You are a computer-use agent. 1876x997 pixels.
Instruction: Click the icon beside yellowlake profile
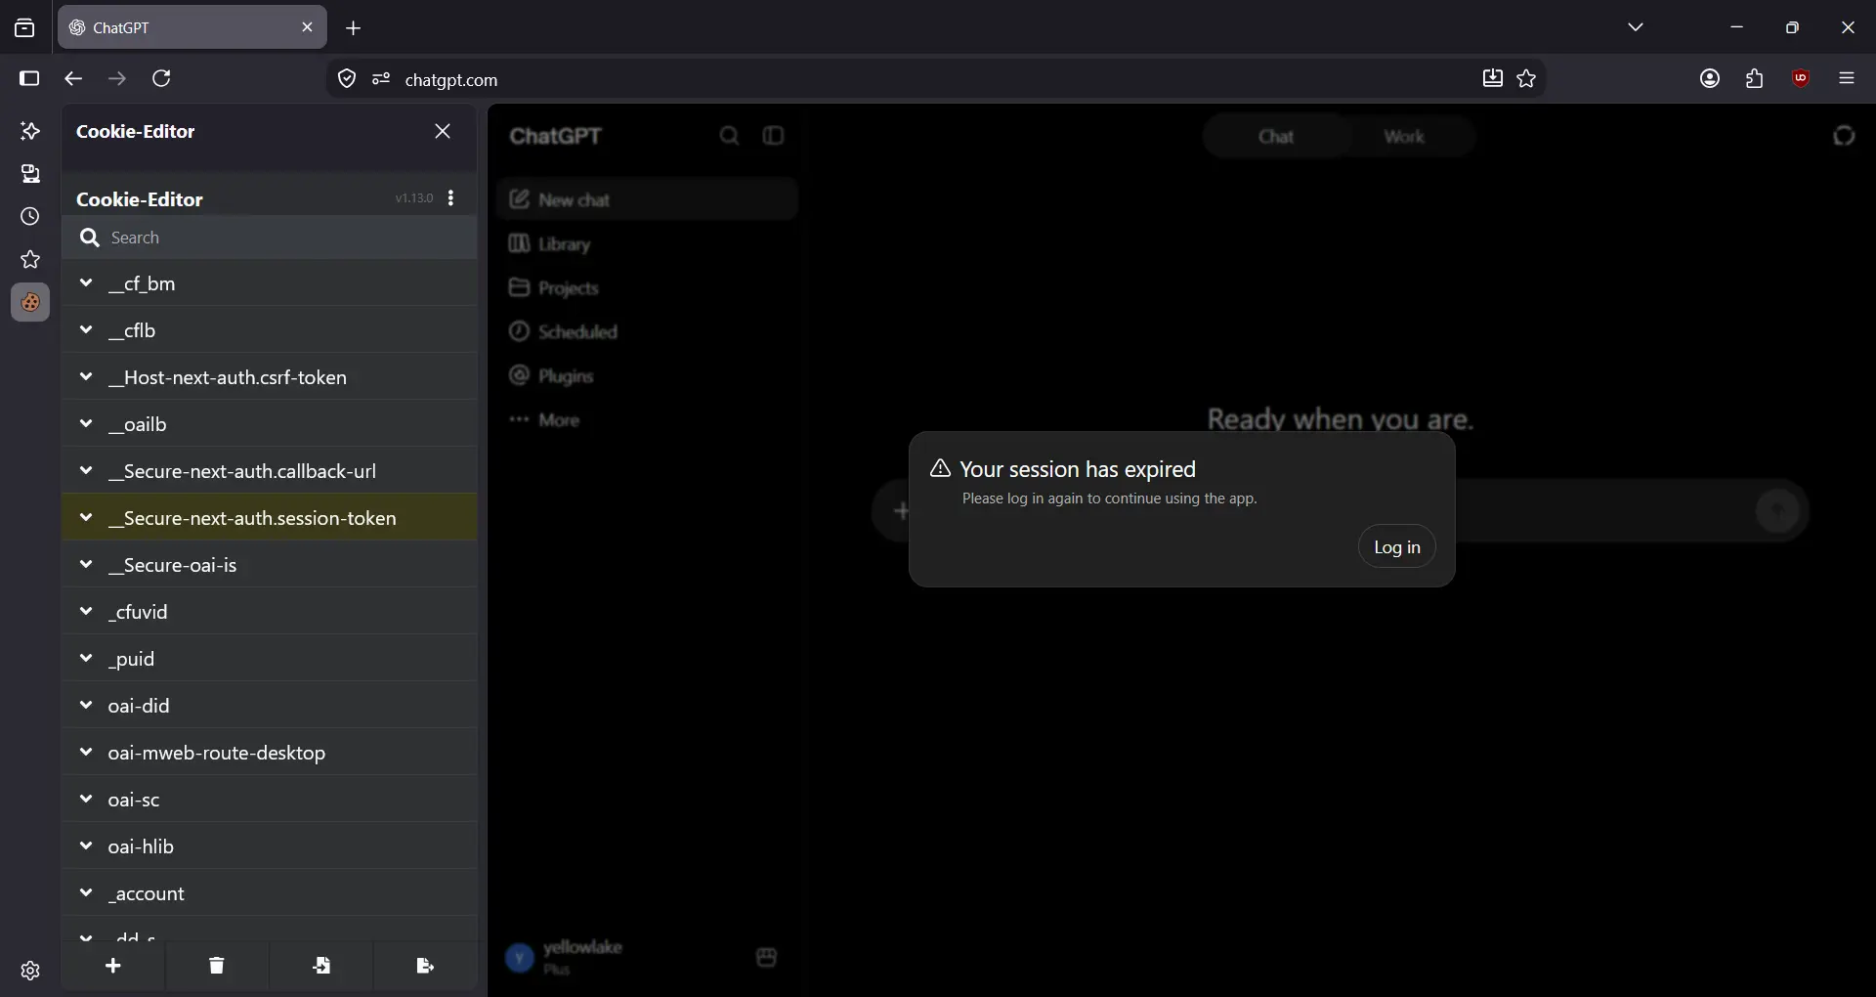766,958
